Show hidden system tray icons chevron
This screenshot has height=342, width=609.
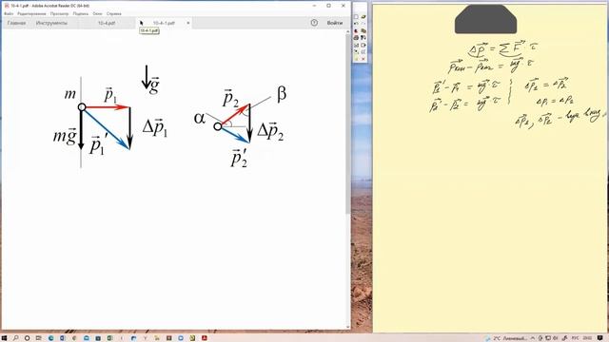[533, 338]
